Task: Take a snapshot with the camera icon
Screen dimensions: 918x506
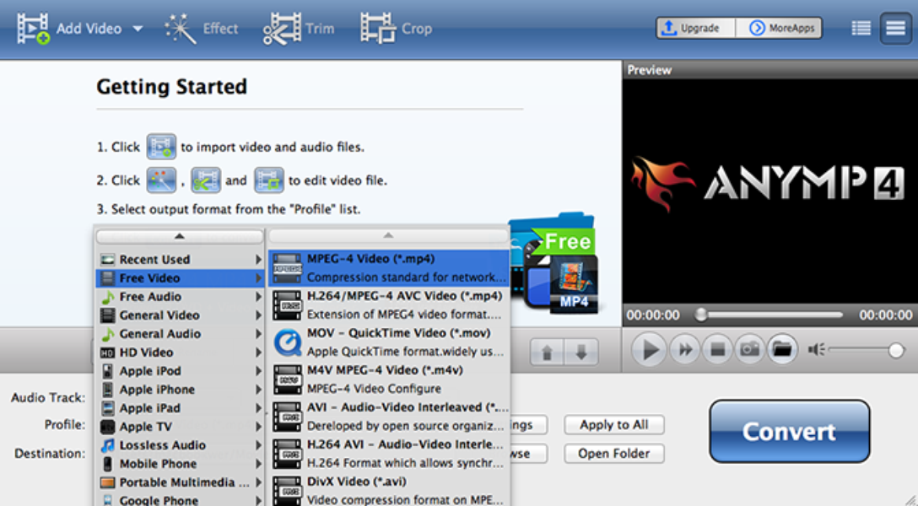Action: [748, 349]
